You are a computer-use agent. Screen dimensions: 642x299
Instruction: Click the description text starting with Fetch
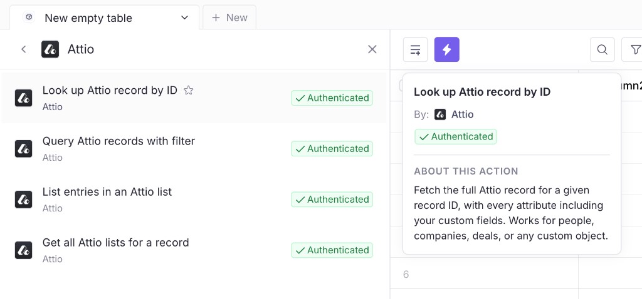click(x=511, y=213)
